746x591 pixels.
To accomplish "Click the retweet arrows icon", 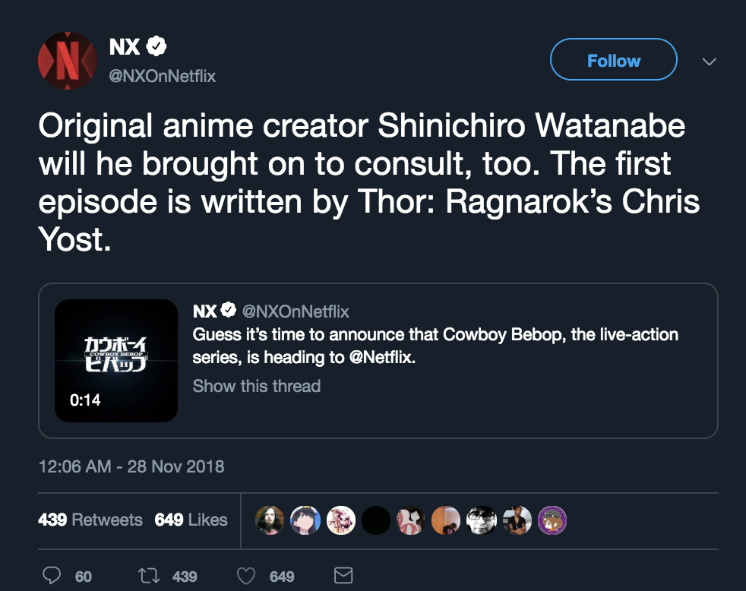I will point(150,576).
